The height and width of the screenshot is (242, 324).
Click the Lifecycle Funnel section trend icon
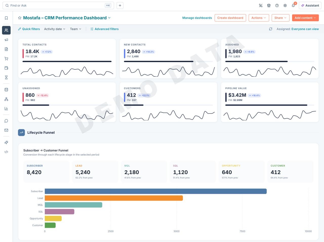point(22,133)
